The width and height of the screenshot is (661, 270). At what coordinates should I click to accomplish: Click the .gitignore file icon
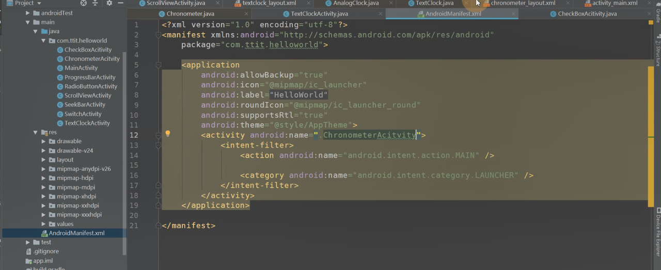(x=29, y=251)
